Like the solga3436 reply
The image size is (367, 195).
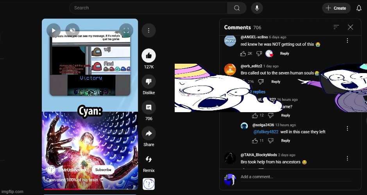click(x=255, y=141)
